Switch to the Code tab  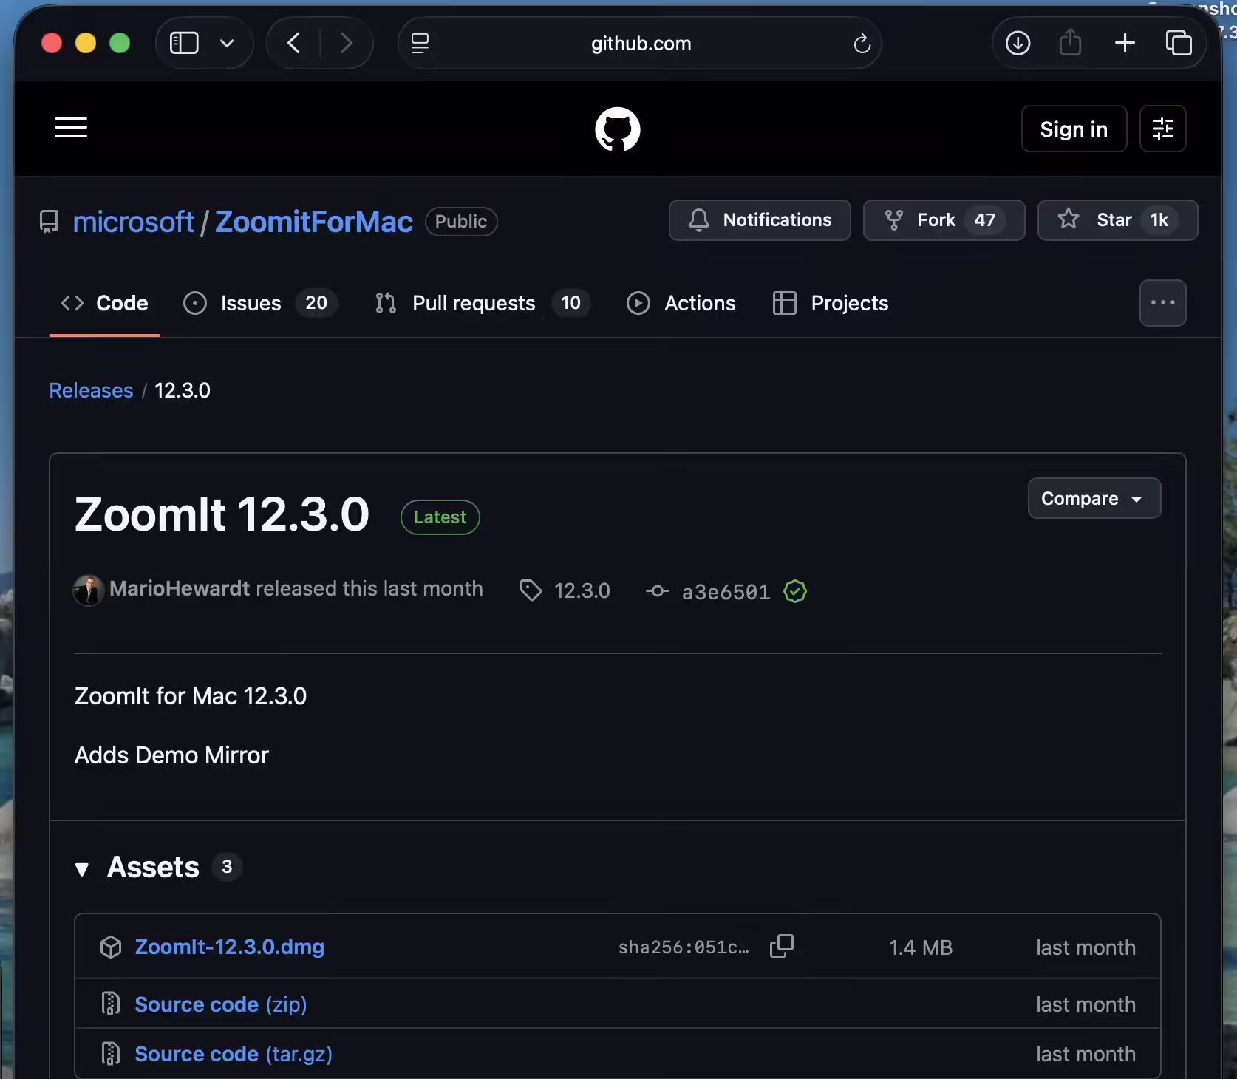point(104,303)
